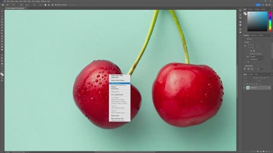Collapse the Canvas section in Properties
Viewport: 273px width, 153px height.
click(244, 42)
